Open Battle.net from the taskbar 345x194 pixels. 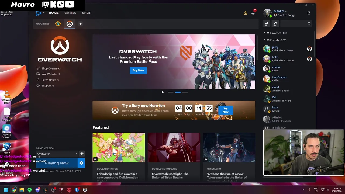click(77, 190)
